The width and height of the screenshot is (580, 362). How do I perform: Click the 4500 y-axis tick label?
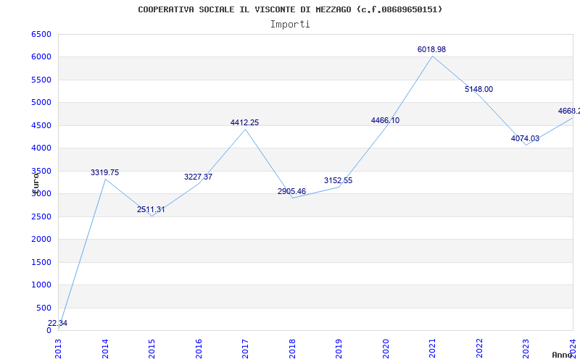coord(41,125)
